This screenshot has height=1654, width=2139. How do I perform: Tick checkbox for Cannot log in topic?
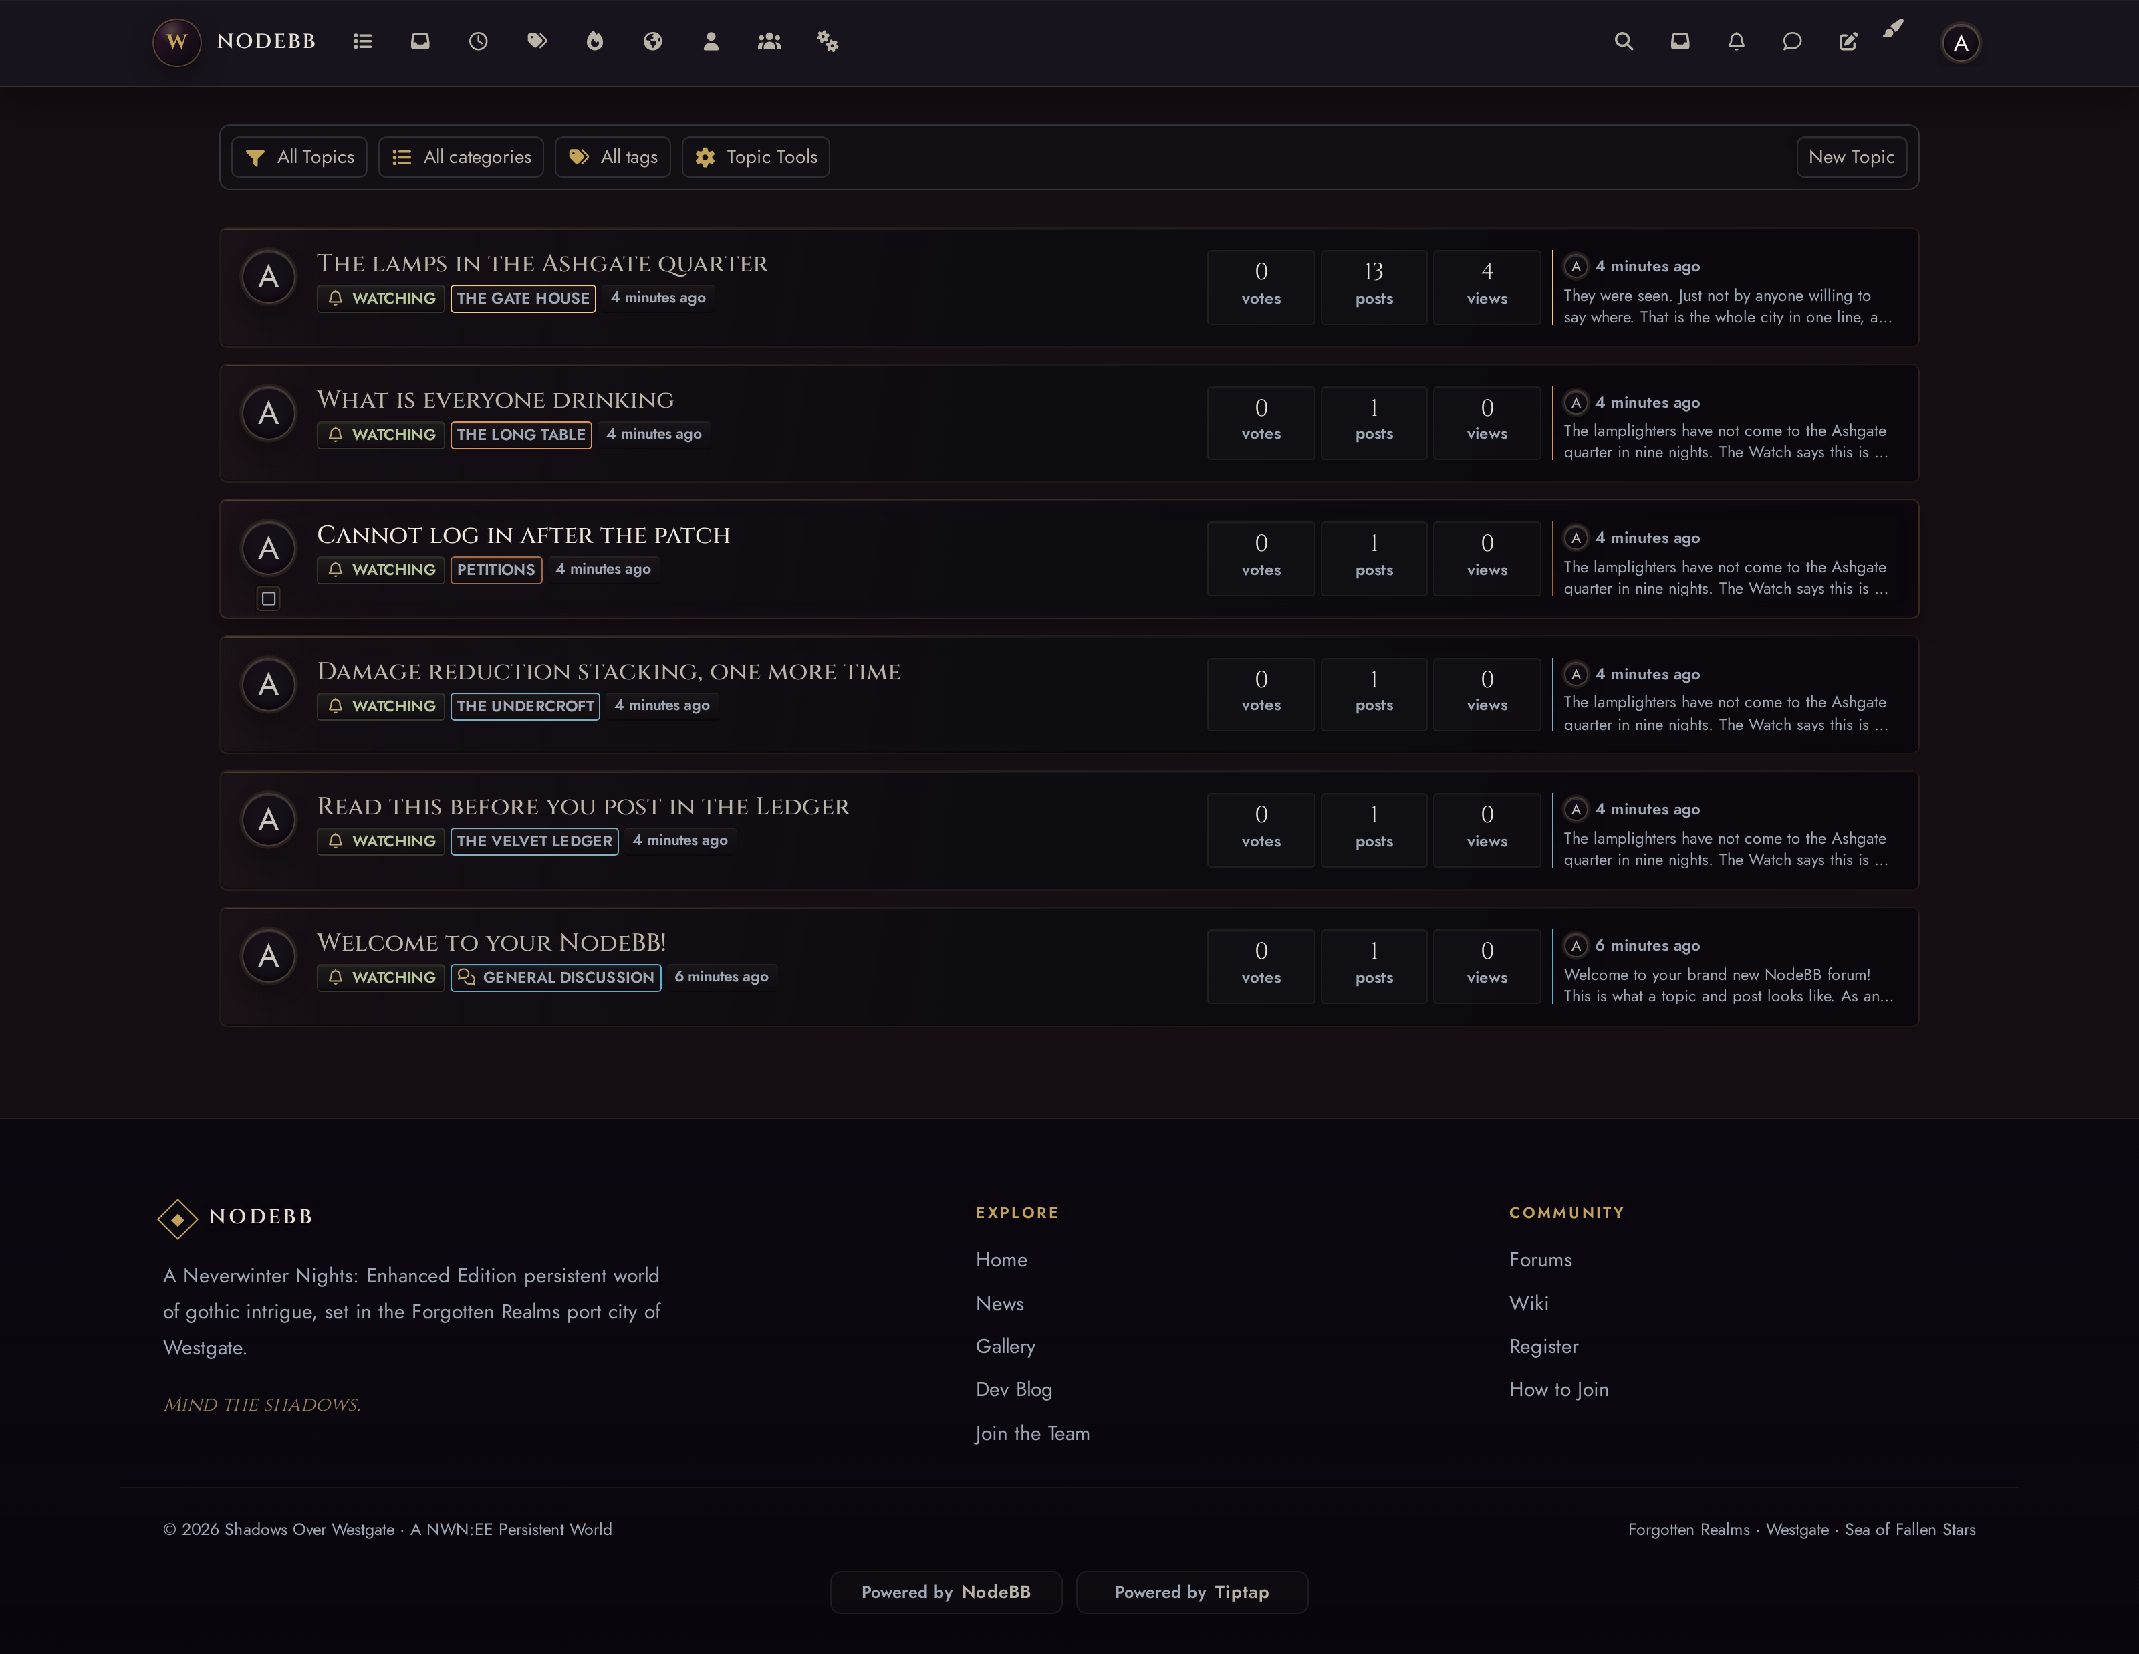[x=268, y=598]
